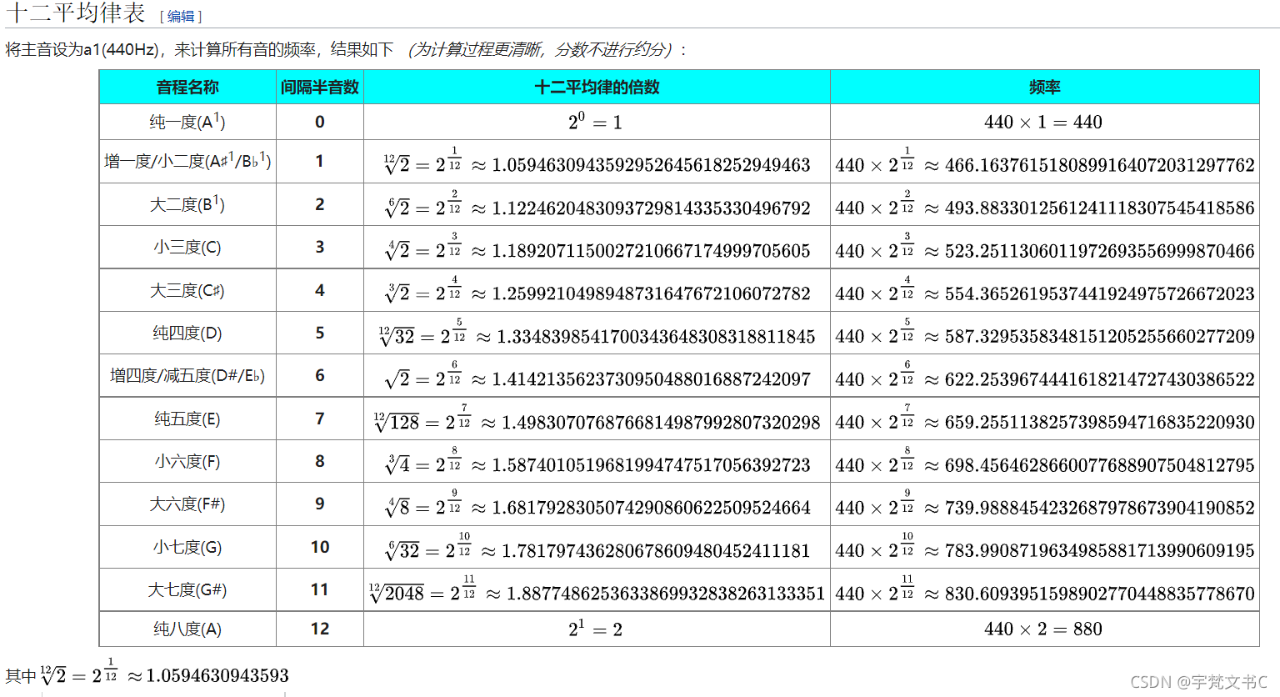Select the 纯五度(E) cell

tap(187, 419)
